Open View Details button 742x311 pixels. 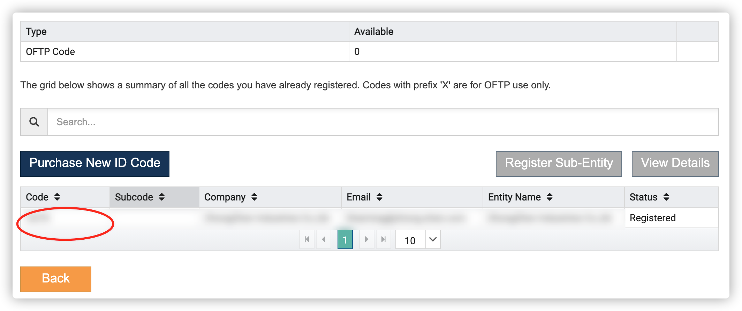click(x=675, y=164)
